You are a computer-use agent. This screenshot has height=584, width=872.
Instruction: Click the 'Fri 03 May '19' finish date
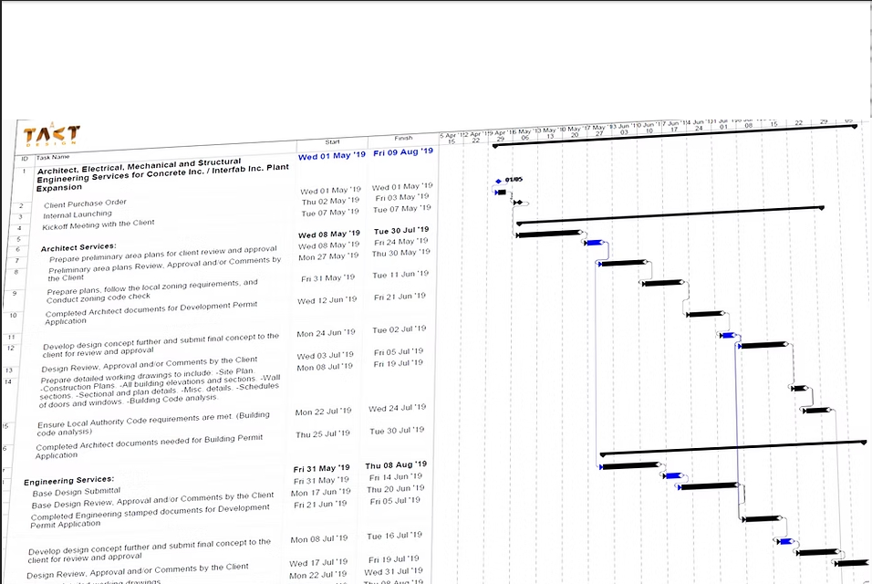[402, 197]
